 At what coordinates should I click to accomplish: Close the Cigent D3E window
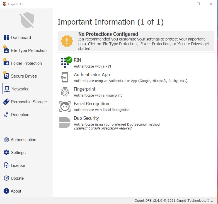coord(211,4)
